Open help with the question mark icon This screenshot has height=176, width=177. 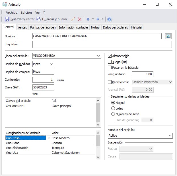click(110, 19)
